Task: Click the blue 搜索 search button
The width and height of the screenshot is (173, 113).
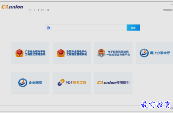Action: pos(133,28)
